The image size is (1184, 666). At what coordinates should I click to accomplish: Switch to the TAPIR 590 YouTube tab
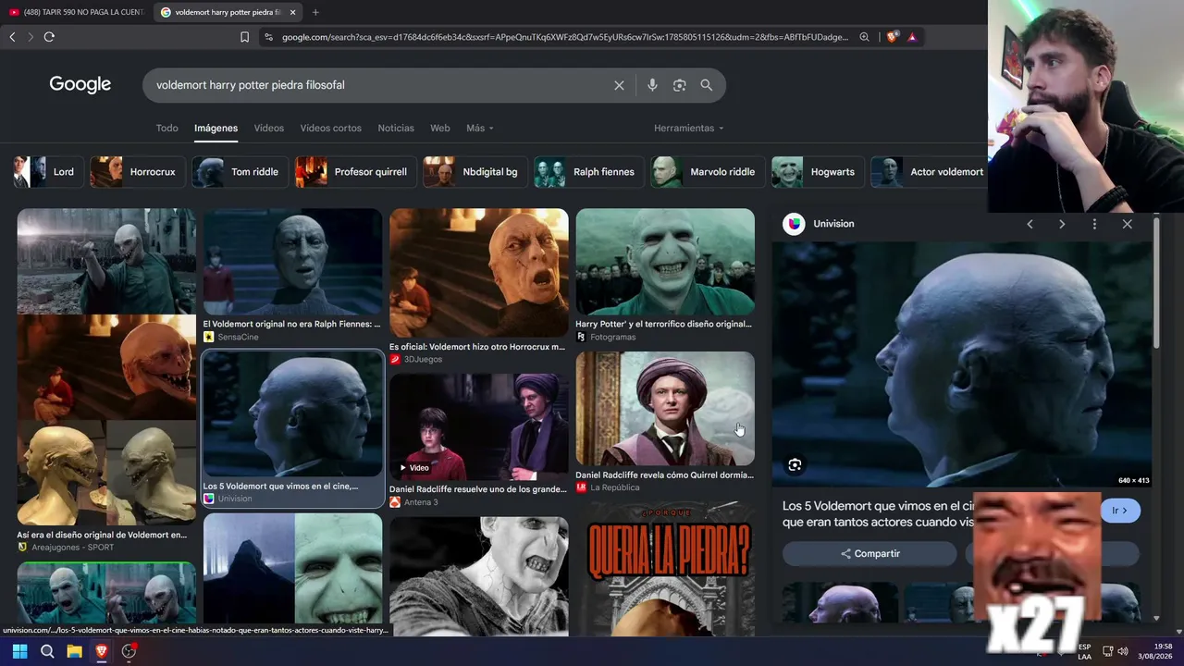(x=78, y=12)
